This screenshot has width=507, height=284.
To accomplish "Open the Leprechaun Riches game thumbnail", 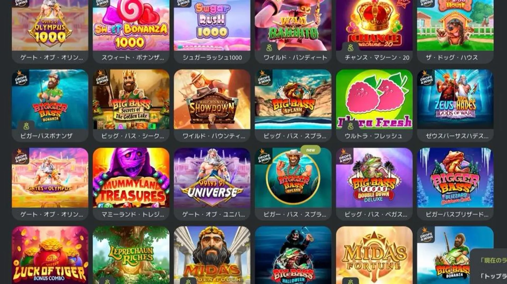I will (131, 255).
